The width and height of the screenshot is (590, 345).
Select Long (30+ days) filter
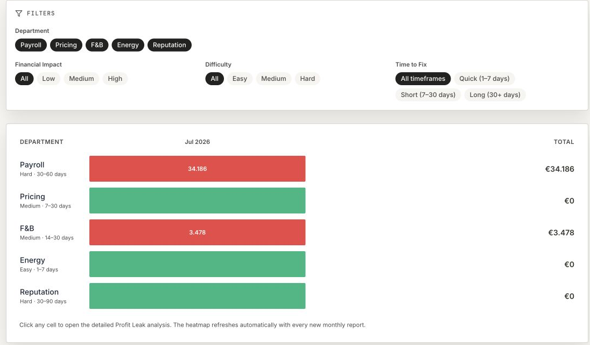(495, 95)
